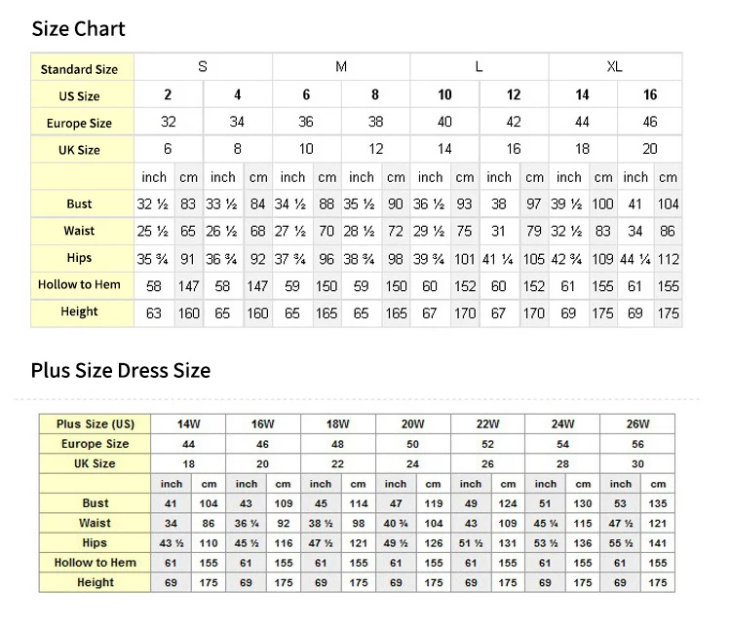The height and width of the screenshot is (626, 731).
Task: Click the Plus Size Dress Size heading
Action: (120, 370)
